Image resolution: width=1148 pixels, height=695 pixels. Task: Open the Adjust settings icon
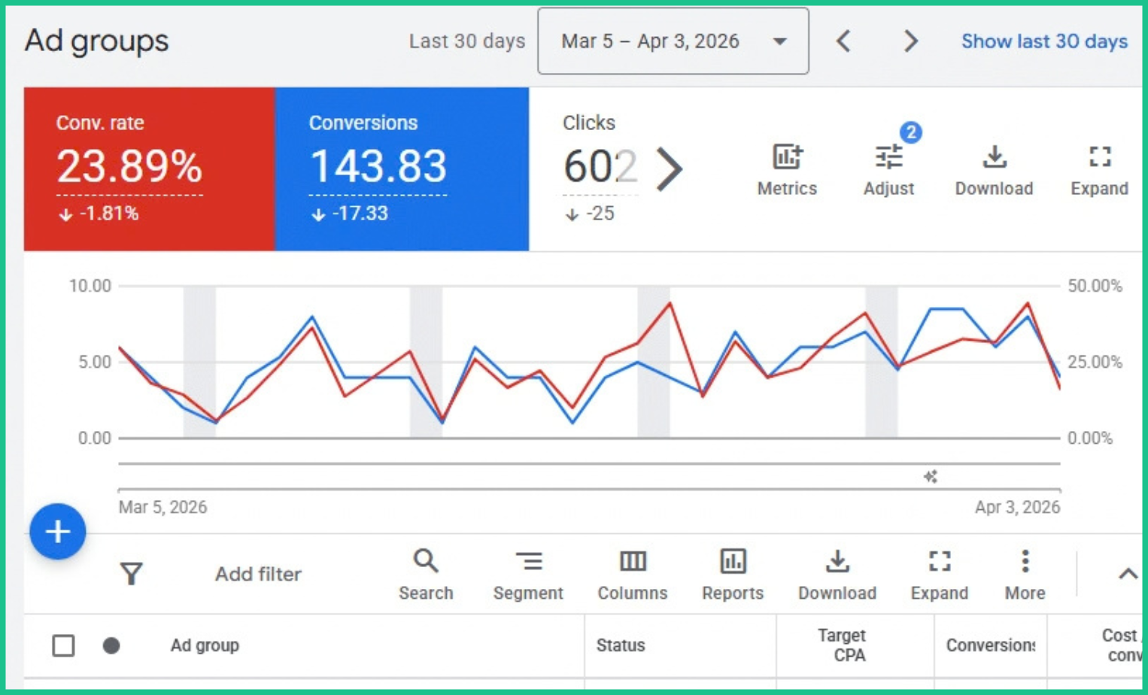coord(888,170)
